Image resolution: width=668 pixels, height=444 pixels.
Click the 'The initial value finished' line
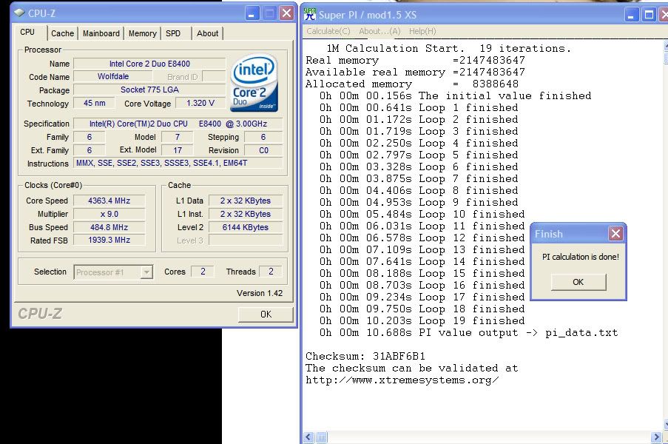click(x=456, y=95)
